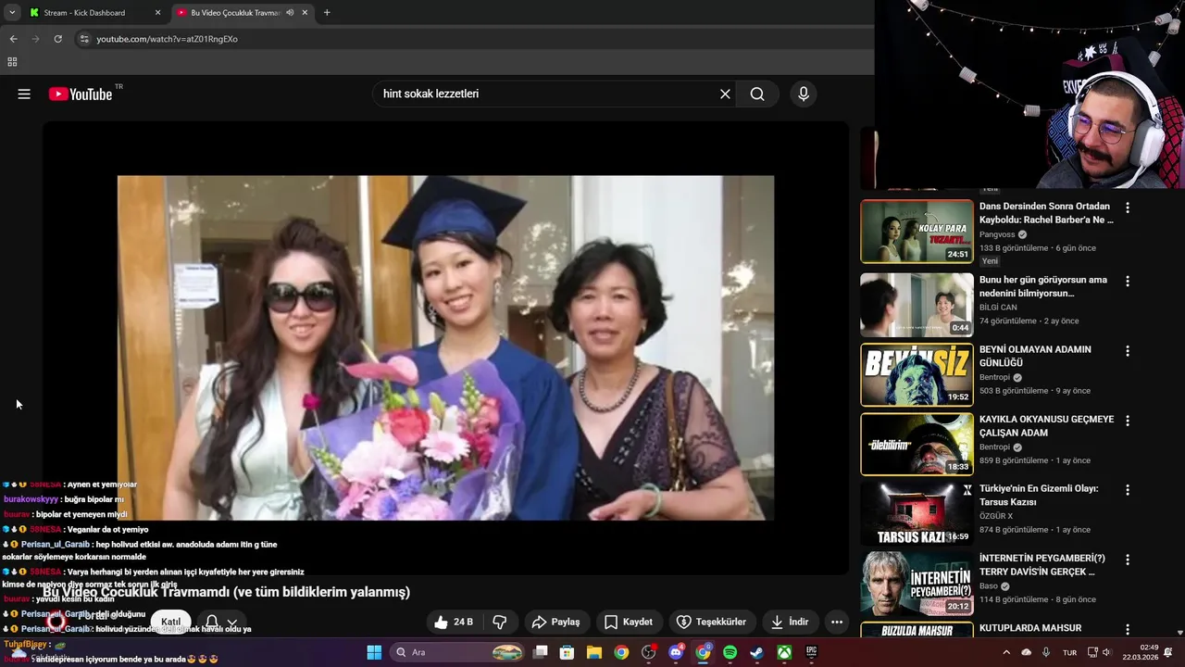The width and height of the screenshot is (1185, 667).
Task: Open options for Dans Dersinden Sonra video
Action: 1128,208
